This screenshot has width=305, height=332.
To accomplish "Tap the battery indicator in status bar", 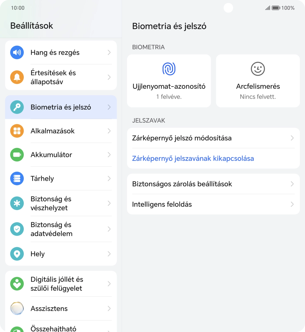I will (x=276, y=8).
